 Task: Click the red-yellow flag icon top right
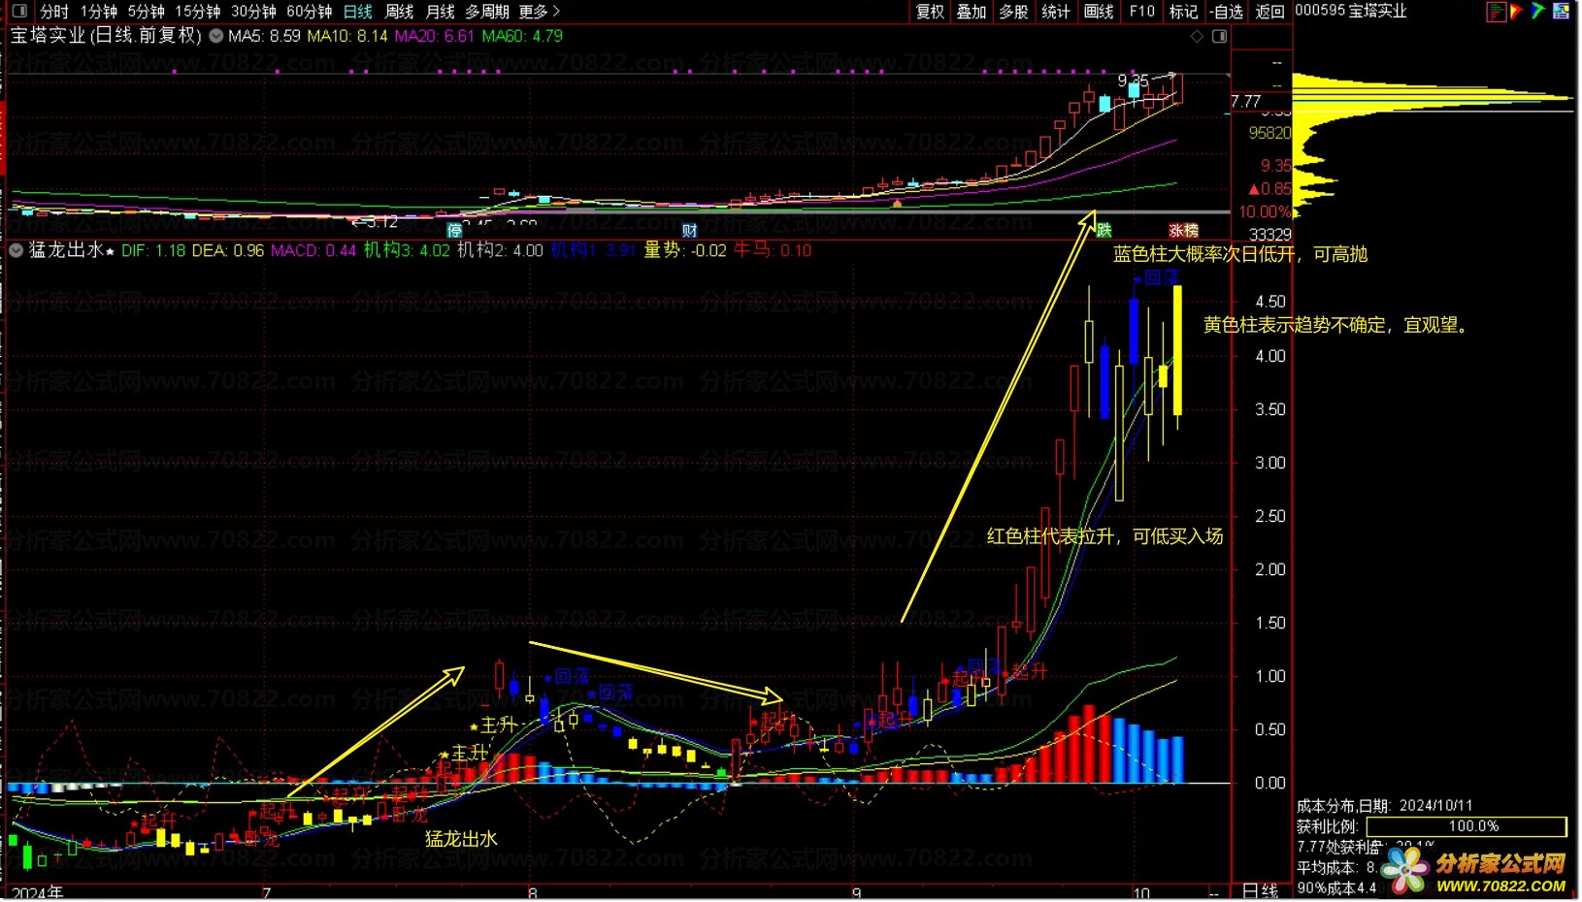[1517, 12]
